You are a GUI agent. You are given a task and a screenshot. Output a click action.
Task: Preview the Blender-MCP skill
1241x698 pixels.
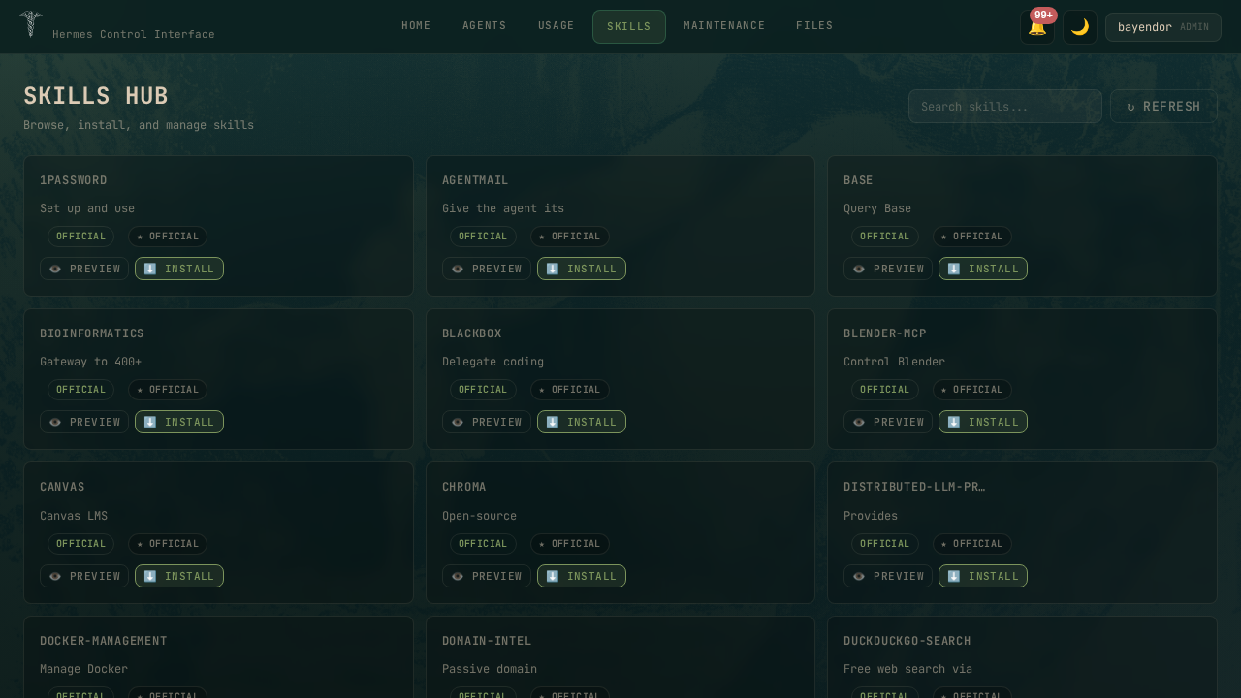click(x=888, y=422)
